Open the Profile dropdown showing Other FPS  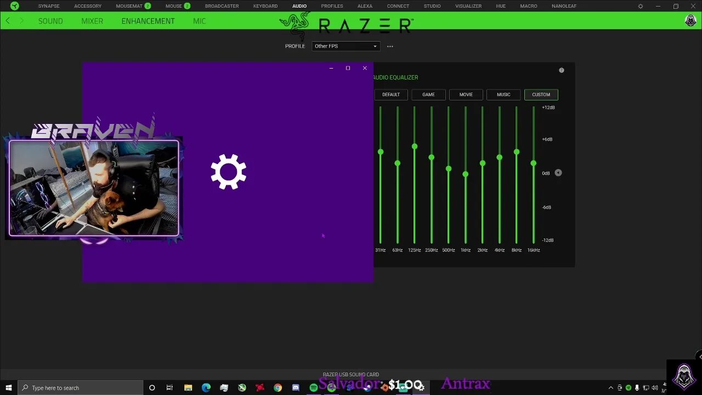point(346,46)
